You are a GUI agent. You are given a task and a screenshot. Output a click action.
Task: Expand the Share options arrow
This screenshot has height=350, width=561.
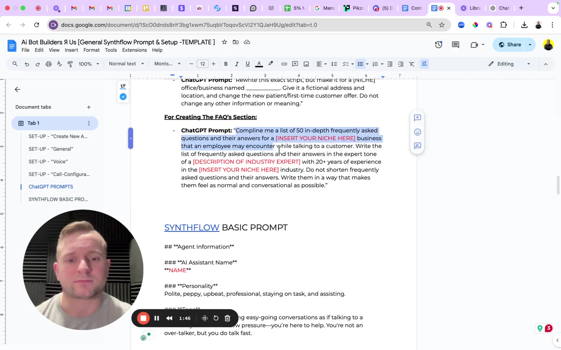tap(530, 45)
